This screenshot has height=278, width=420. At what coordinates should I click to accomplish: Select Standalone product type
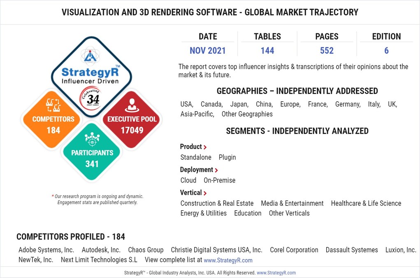[x=196, y=157]
